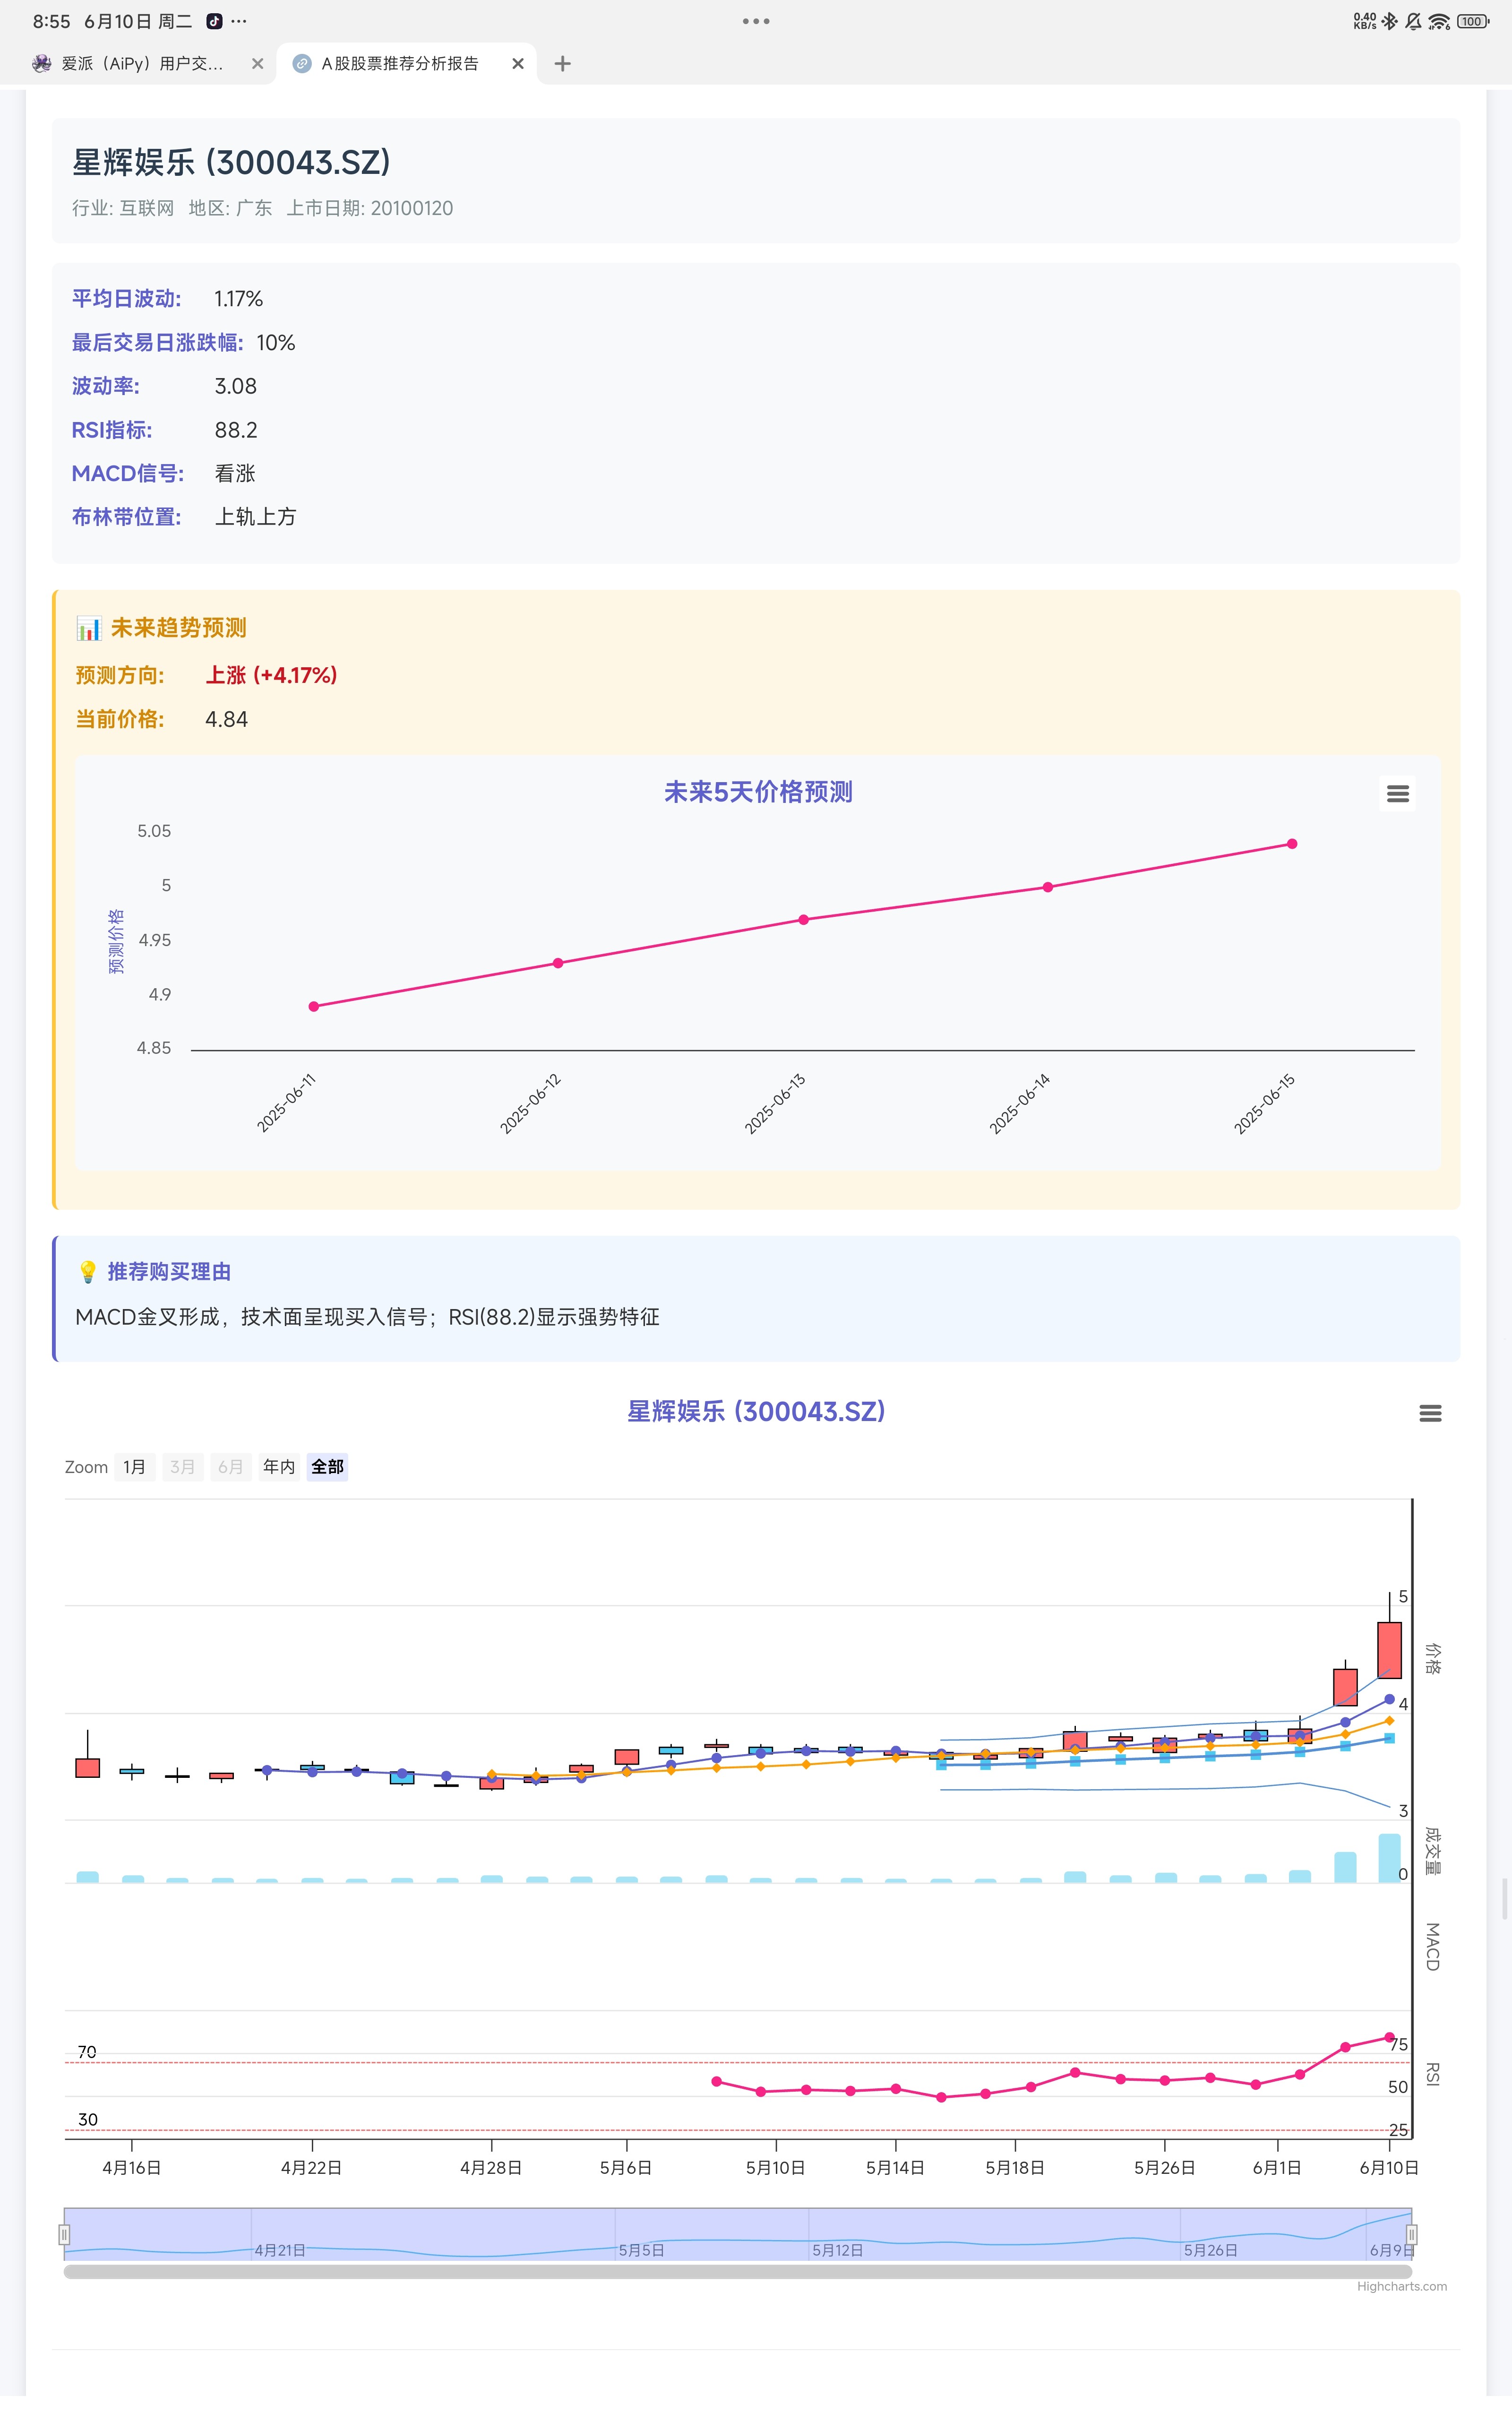1512x2413 pixels.
Task: Click the 5月10日 x-axis label
Action: click(x=775, y=2168)
